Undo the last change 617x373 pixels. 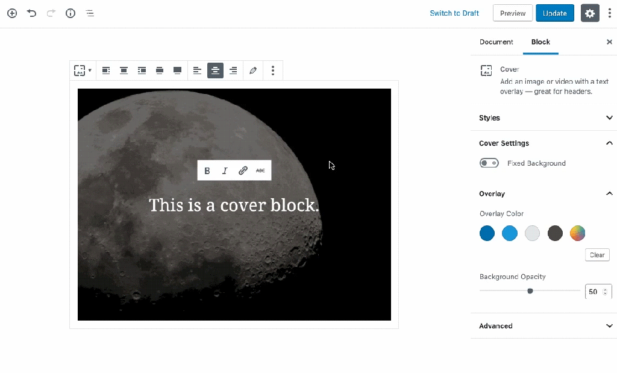coord(31,13)
